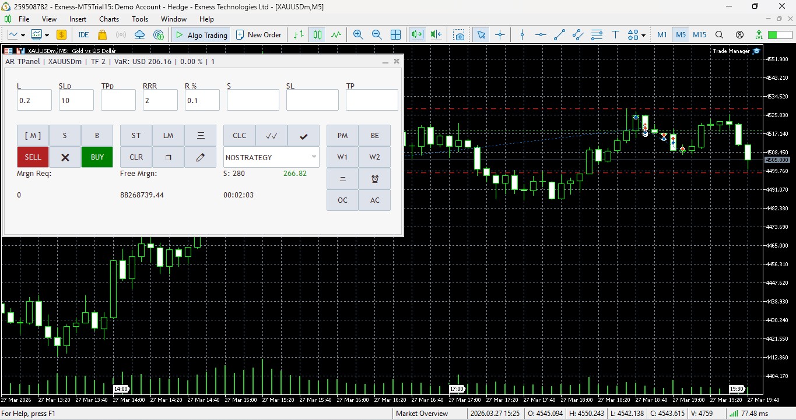
Task: Select the Trendline drawing tool
Action: pyautogui.click(x=559, y=34)
